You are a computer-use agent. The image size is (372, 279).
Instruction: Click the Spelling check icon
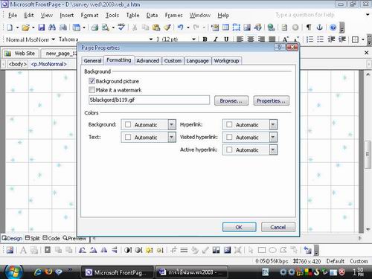(x=121, y=28)
